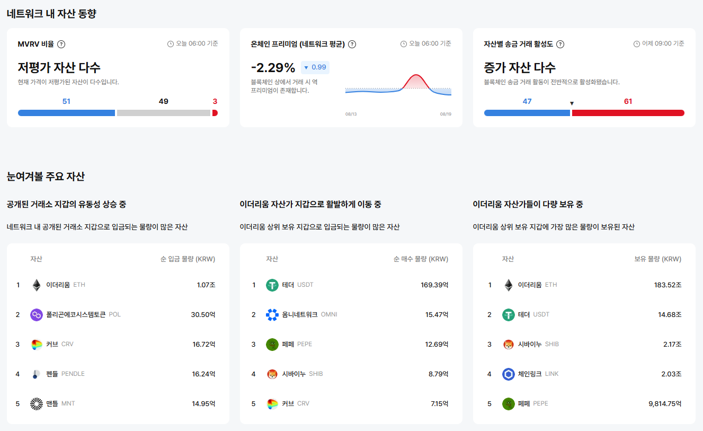This screenshot has width=703, height=431.
Task: Click the 눈여겨볼 주요 자산 heading
Action: [x=46, y=177]
